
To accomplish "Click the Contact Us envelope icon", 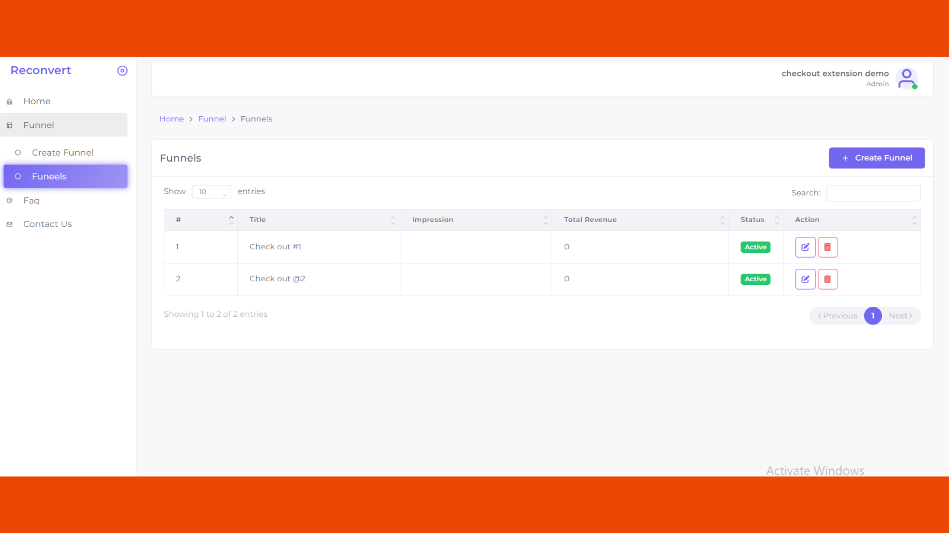I will pos(9,224).
